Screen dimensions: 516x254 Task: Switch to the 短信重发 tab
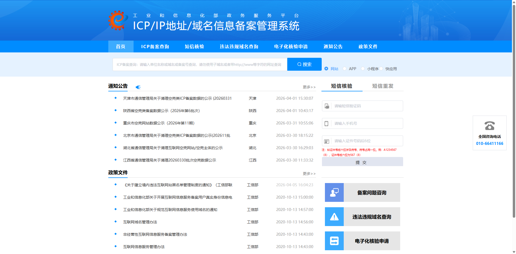pyautogui.click(x=383, y=86)
